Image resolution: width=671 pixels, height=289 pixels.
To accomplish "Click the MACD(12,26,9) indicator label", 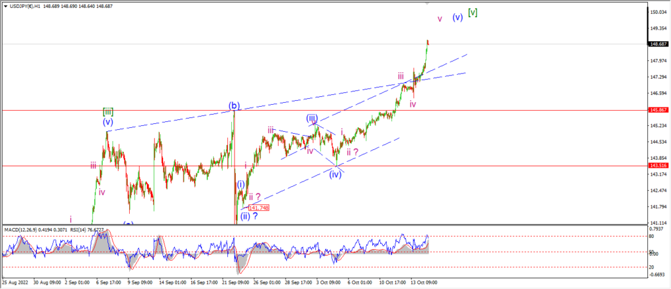I will 22,229.
